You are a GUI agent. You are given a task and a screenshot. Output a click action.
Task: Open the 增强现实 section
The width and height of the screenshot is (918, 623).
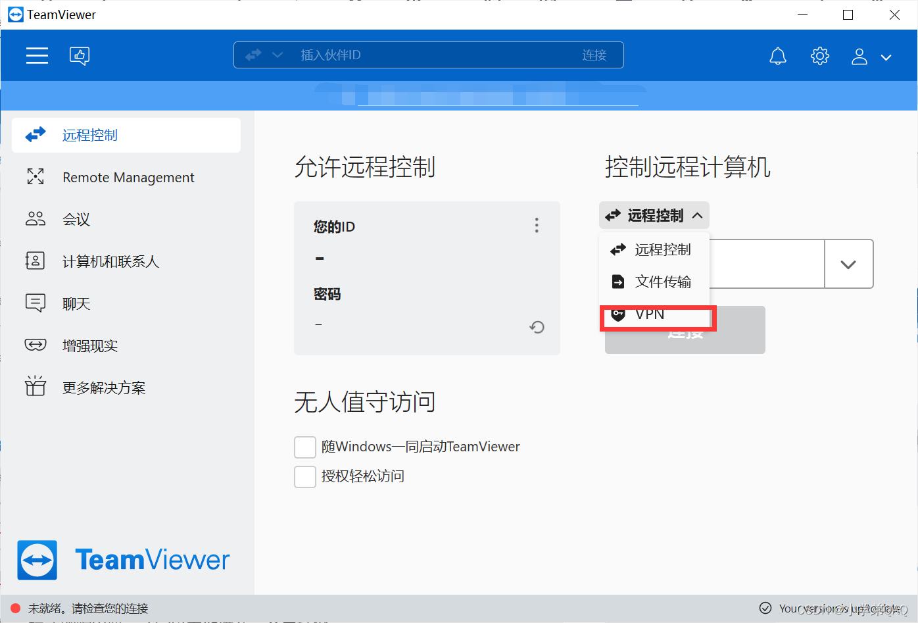pyautogui.click(x=126, y=345)
